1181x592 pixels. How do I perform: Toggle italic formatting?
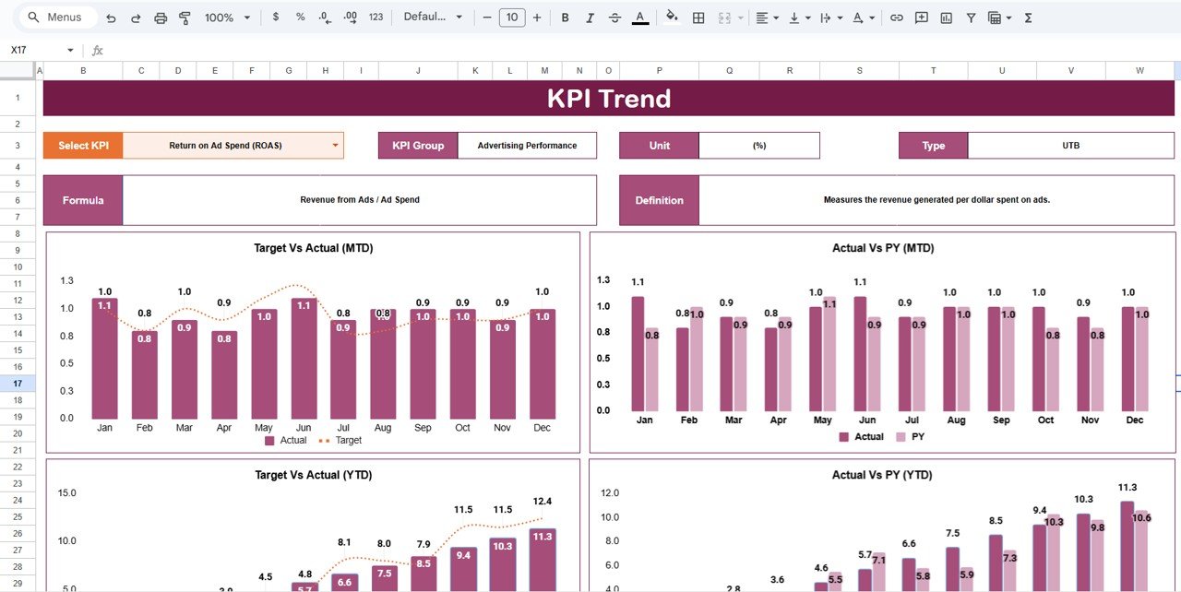coord(590,17)
